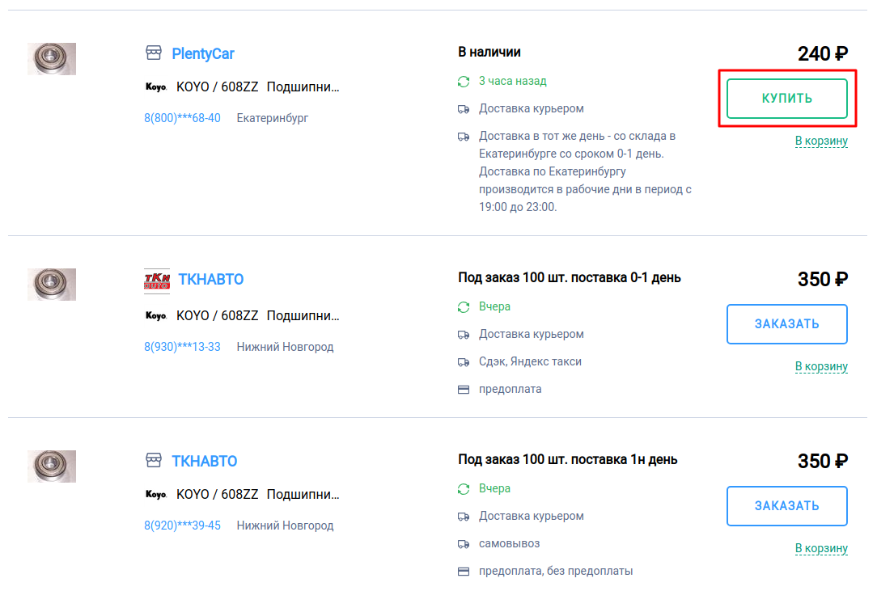
Task: Click the truck icon beside 'самовывоз'
Action: [464, 544]
